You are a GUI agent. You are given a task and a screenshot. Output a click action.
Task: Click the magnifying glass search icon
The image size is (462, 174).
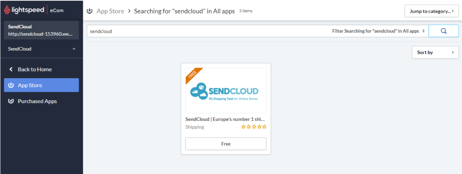click(x=443, y=31)
